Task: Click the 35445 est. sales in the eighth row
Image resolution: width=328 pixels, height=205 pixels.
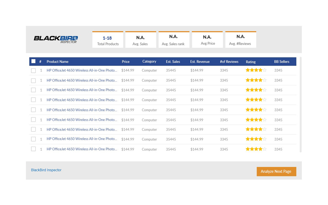Action: [171, 139]
